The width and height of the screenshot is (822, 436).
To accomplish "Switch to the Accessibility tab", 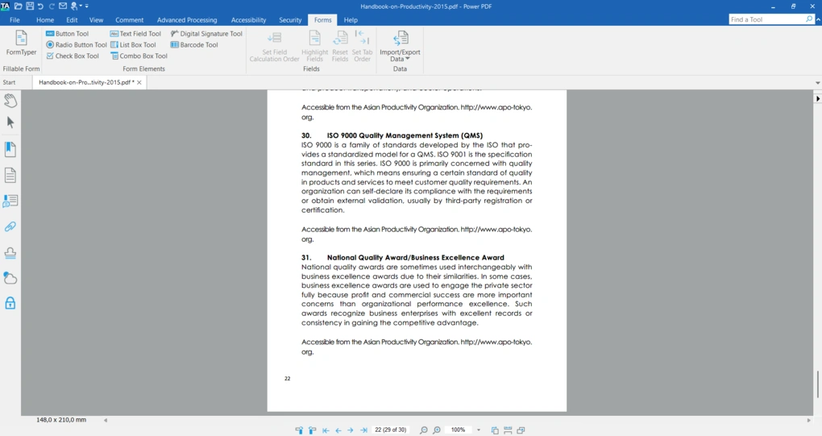I will (x=248, y=20).
